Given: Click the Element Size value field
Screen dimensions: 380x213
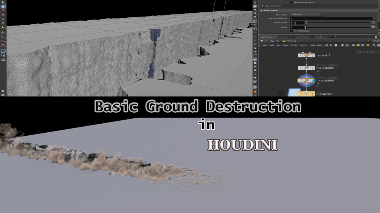Looking at the screenshot, I should pos(297,23).
